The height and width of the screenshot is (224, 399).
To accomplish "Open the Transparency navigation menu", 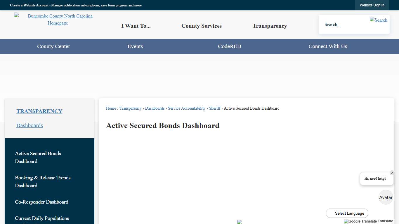I will (x=270, y=26).
